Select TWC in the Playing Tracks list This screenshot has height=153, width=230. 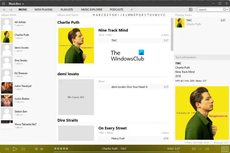[201, 23]
